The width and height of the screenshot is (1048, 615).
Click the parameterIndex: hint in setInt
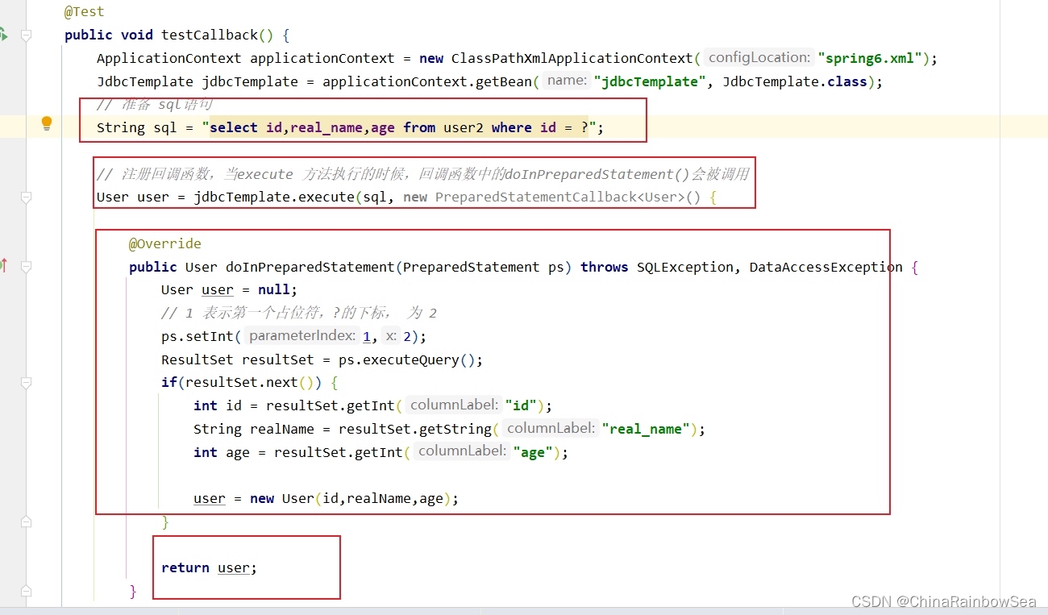[302, 335]
